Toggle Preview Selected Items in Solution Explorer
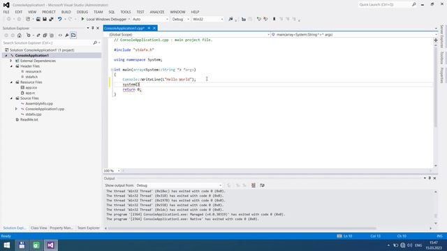This screenshot has width=447, height=251. 73,36
